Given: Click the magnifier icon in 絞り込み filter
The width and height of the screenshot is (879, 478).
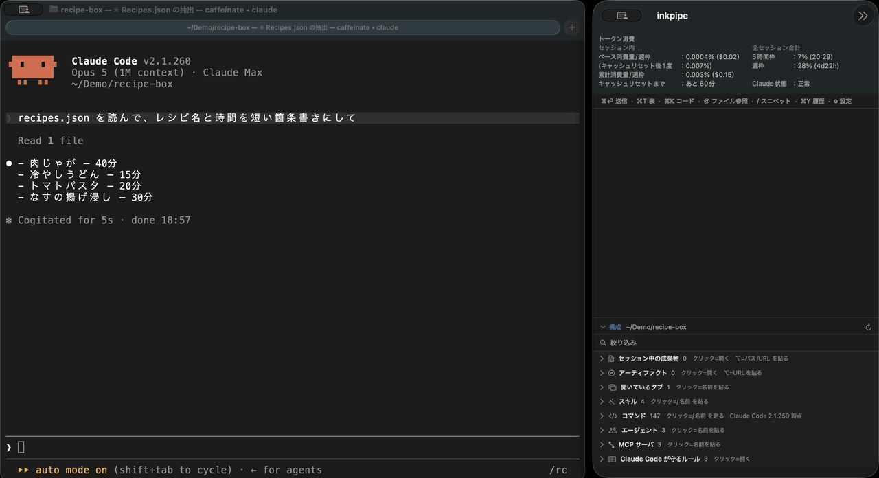Looking at the screenshot, I should [x=603, y=343].
